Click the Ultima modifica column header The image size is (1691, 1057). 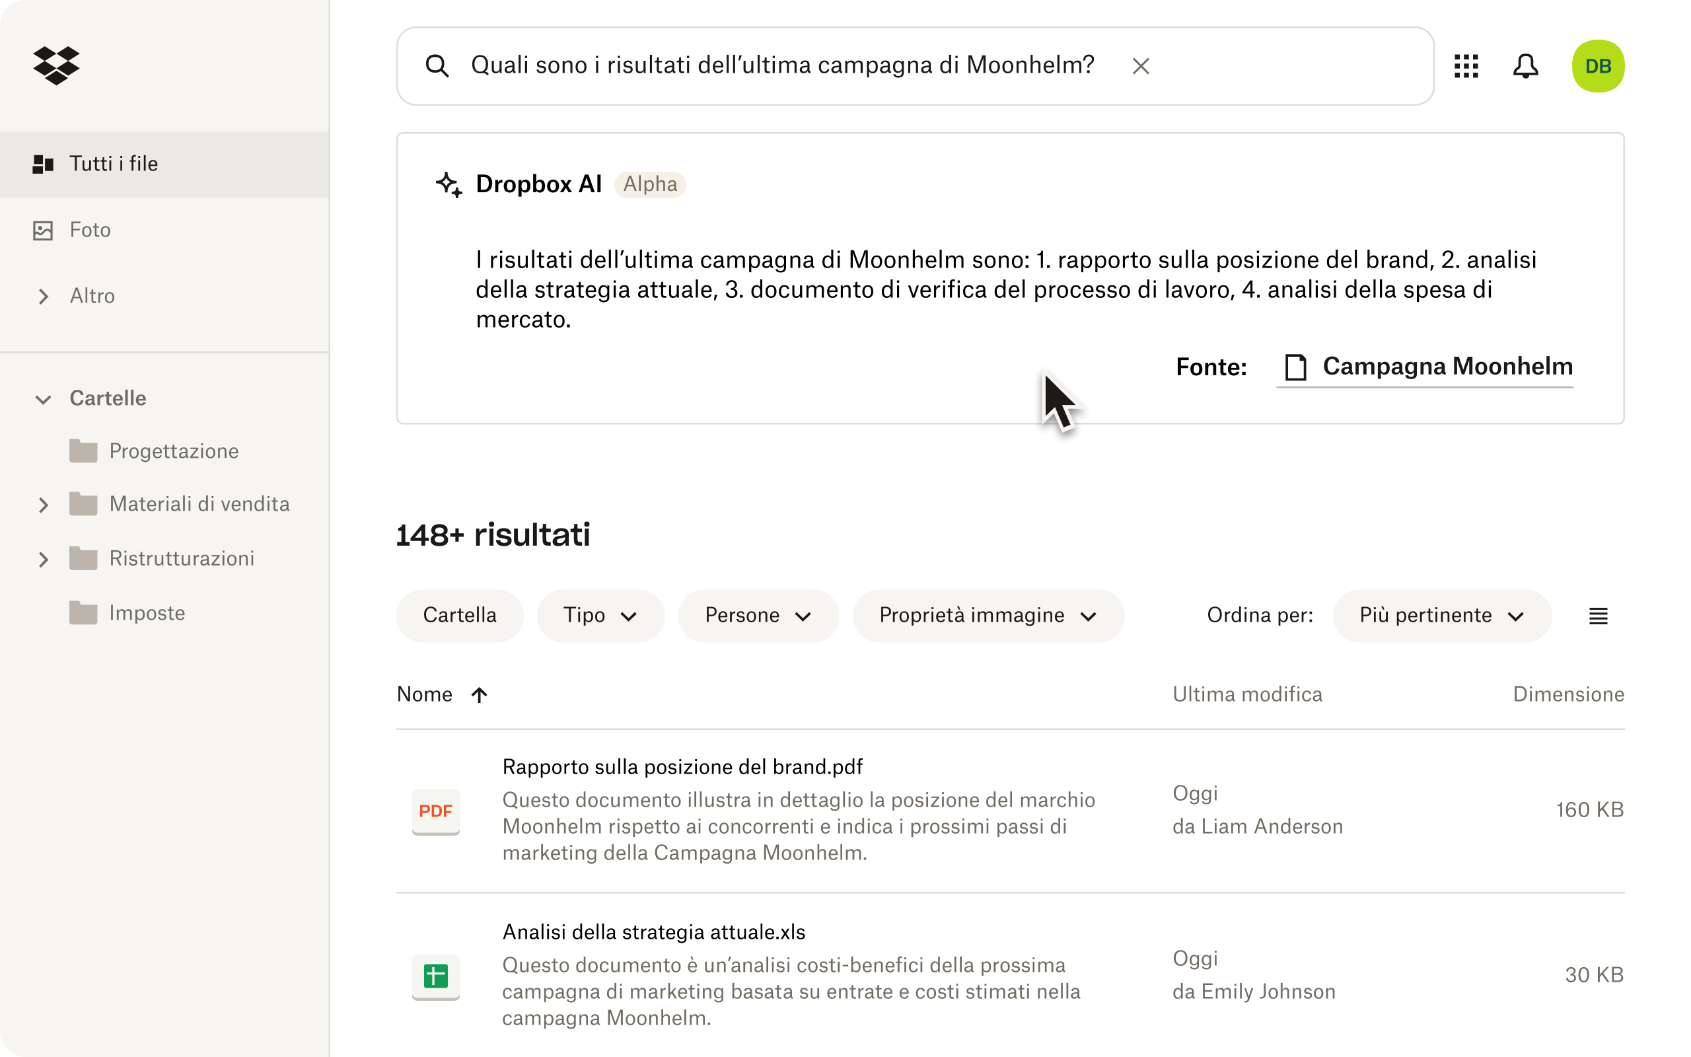(x=1247, y=694)
